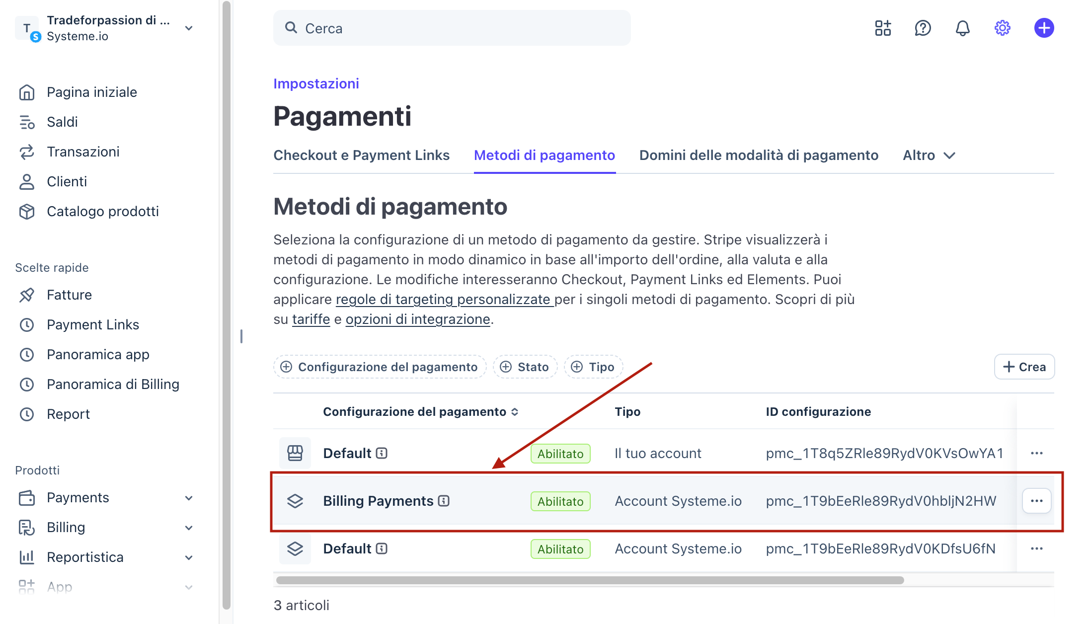Sort by Configurazione del pagamento column

tap(421, 412)
